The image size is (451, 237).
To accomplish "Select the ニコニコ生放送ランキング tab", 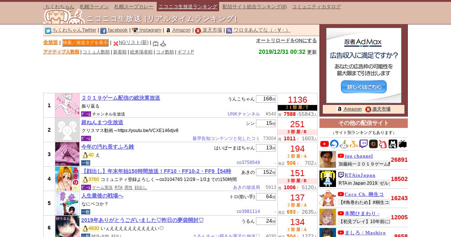I will pyautogui.click(x=188, y=6).
